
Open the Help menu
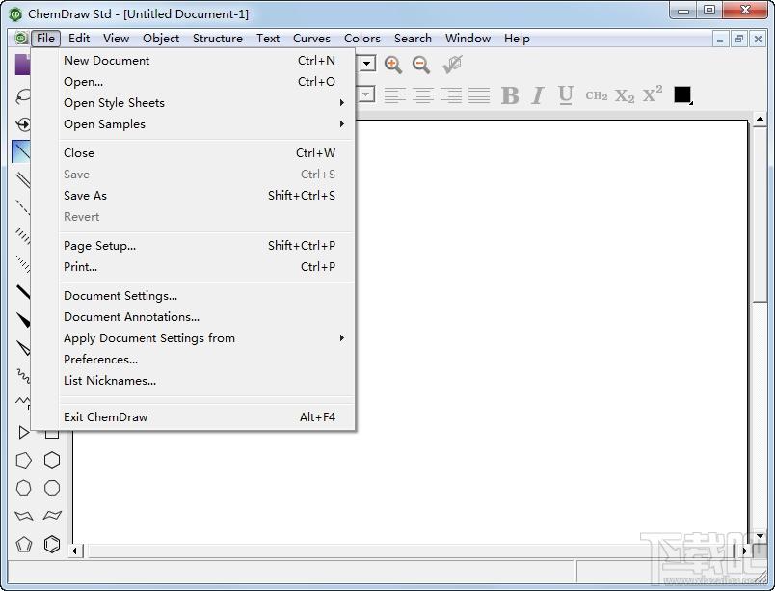coord(517,38)
